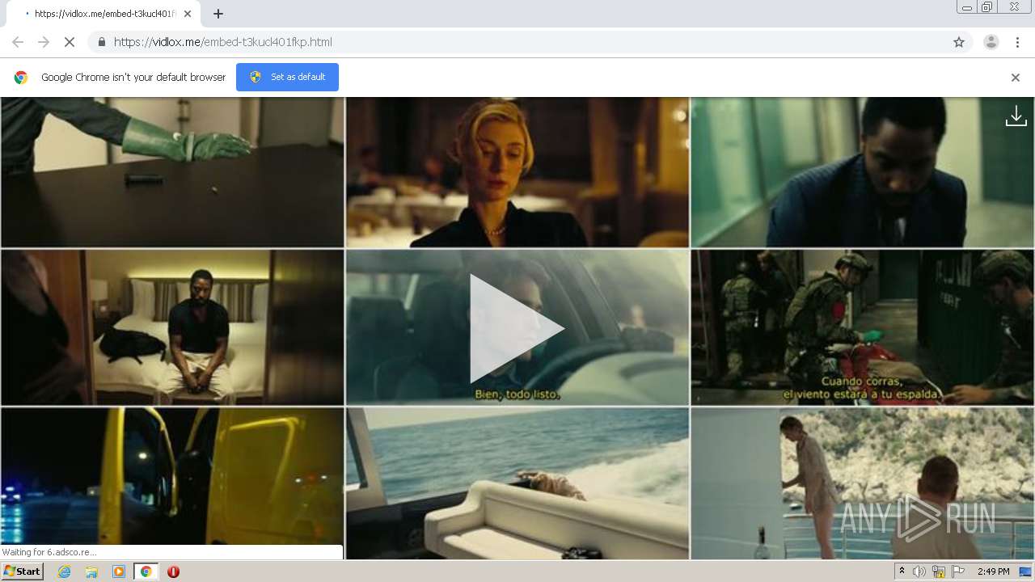Go forward to the next page

point(44,42)
